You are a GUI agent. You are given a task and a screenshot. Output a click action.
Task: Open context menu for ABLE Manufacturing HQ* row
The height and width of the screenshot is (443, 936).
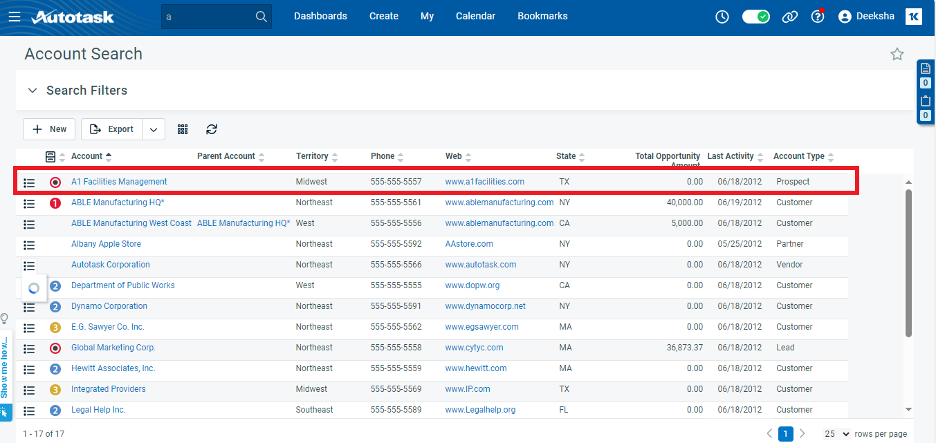click(x=29, y=203)
